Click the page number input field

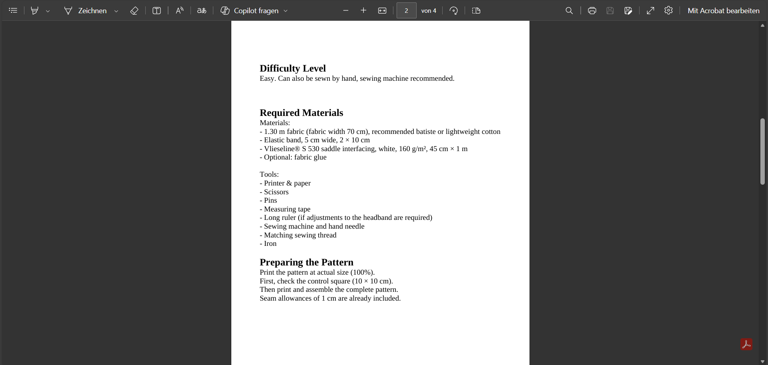click(x=406, y=11)
